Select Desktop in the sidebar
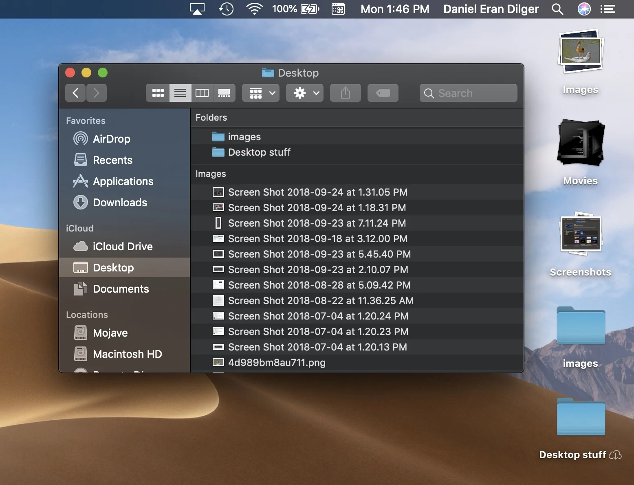Screen dimensions: 634x485 pyautogui.click(x=125, y=268)
